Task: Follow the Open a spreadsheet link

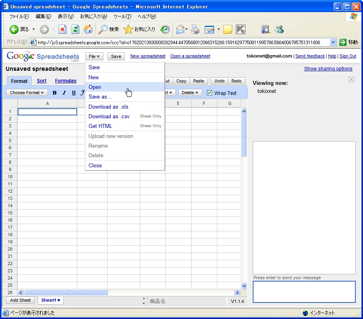Action: pos(190,56)
